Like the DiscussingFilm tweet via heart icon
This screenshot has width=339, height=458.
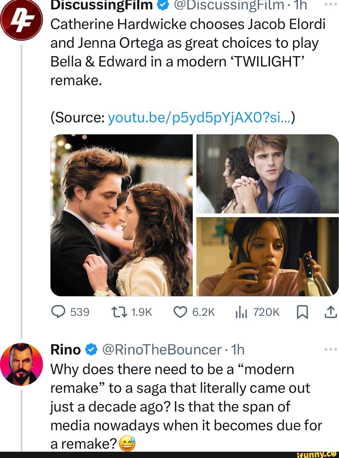point(180,312)
